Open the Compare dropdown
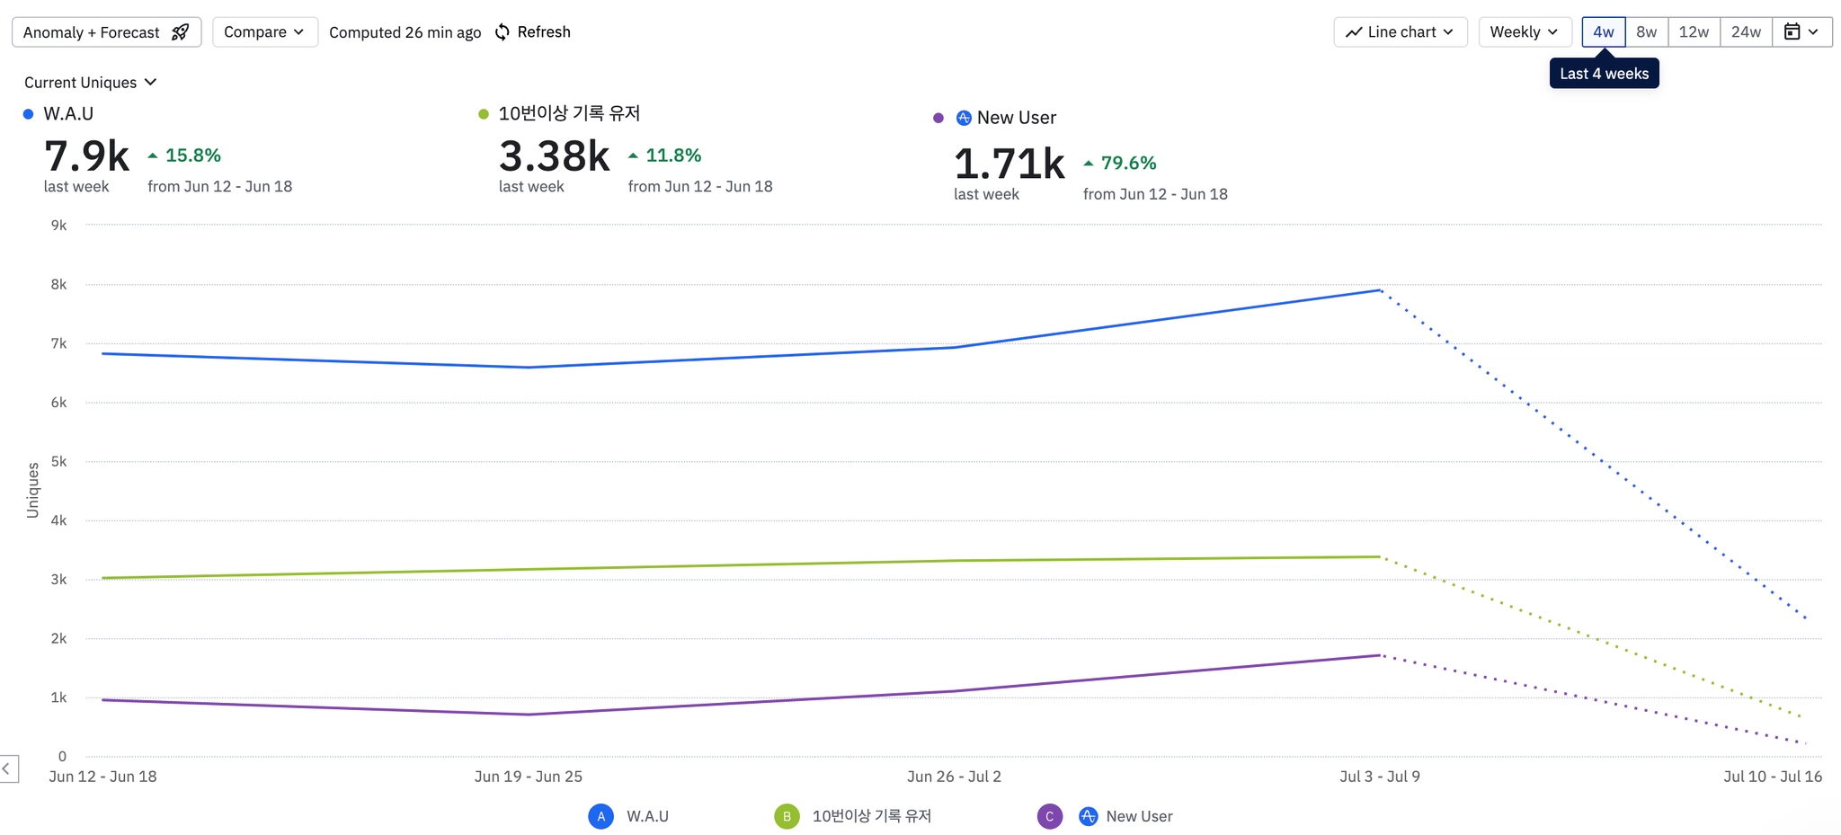1841x835 pixels. tap(265, 31)
